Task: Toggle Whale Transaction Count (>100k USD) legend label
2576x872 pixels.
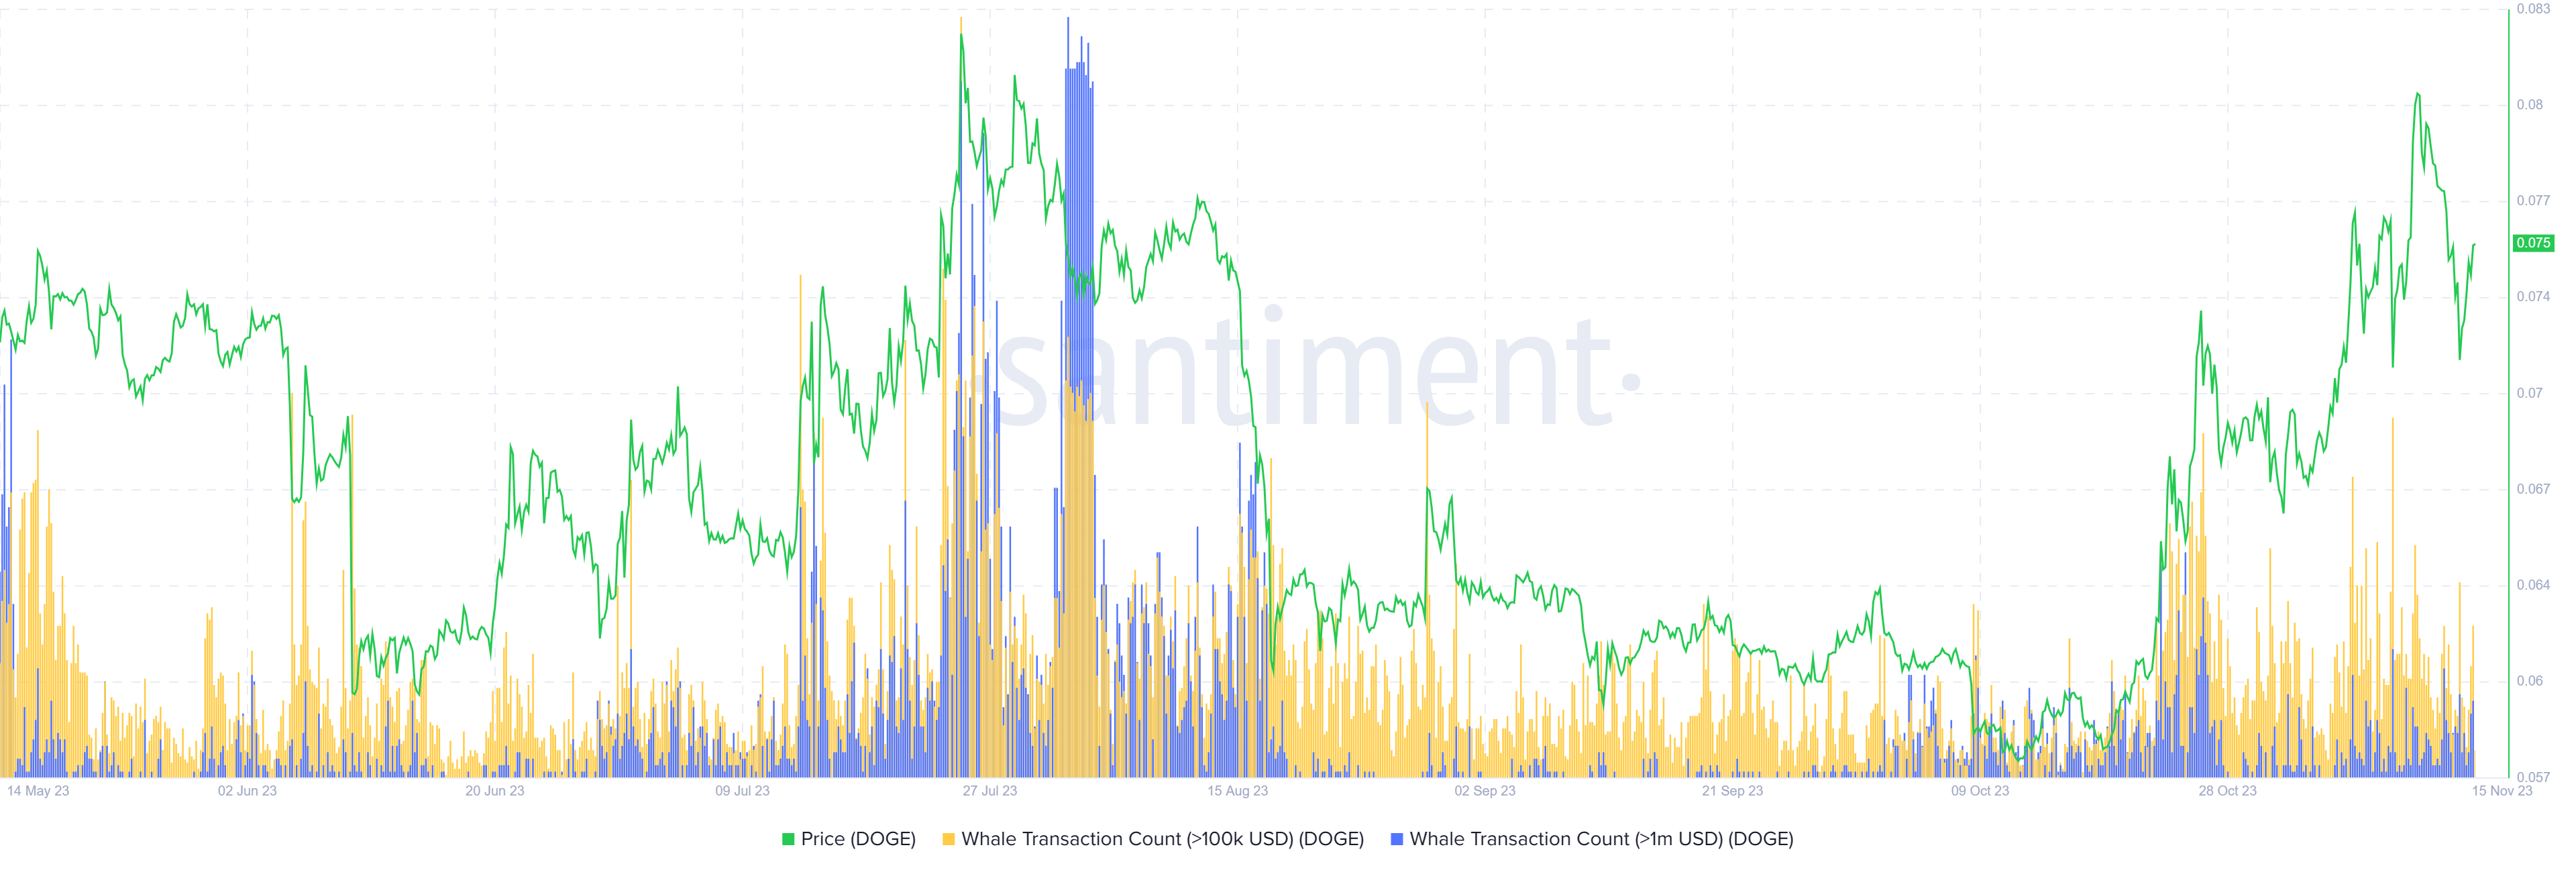Action: pos(1162,839)
